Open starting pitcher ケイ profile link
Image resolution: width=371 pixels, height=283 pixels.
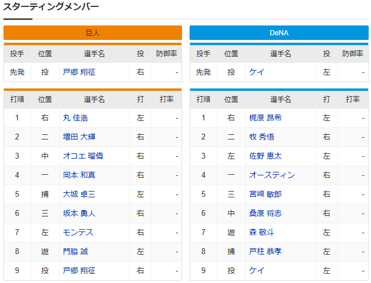[256, 72]
